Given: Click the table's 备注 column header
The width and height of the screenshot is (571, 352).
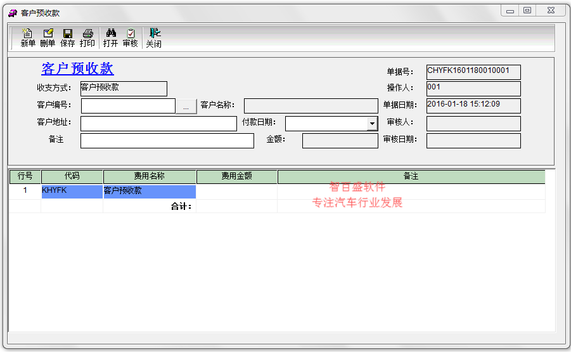Looking at the screenshot, I should point(411,176).
